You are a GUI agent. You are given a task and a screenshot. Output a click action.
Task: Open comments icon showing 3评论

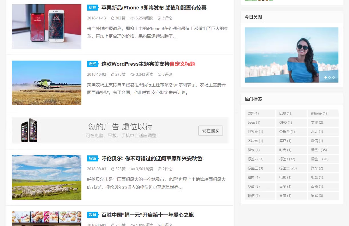[x=159, y=18]
